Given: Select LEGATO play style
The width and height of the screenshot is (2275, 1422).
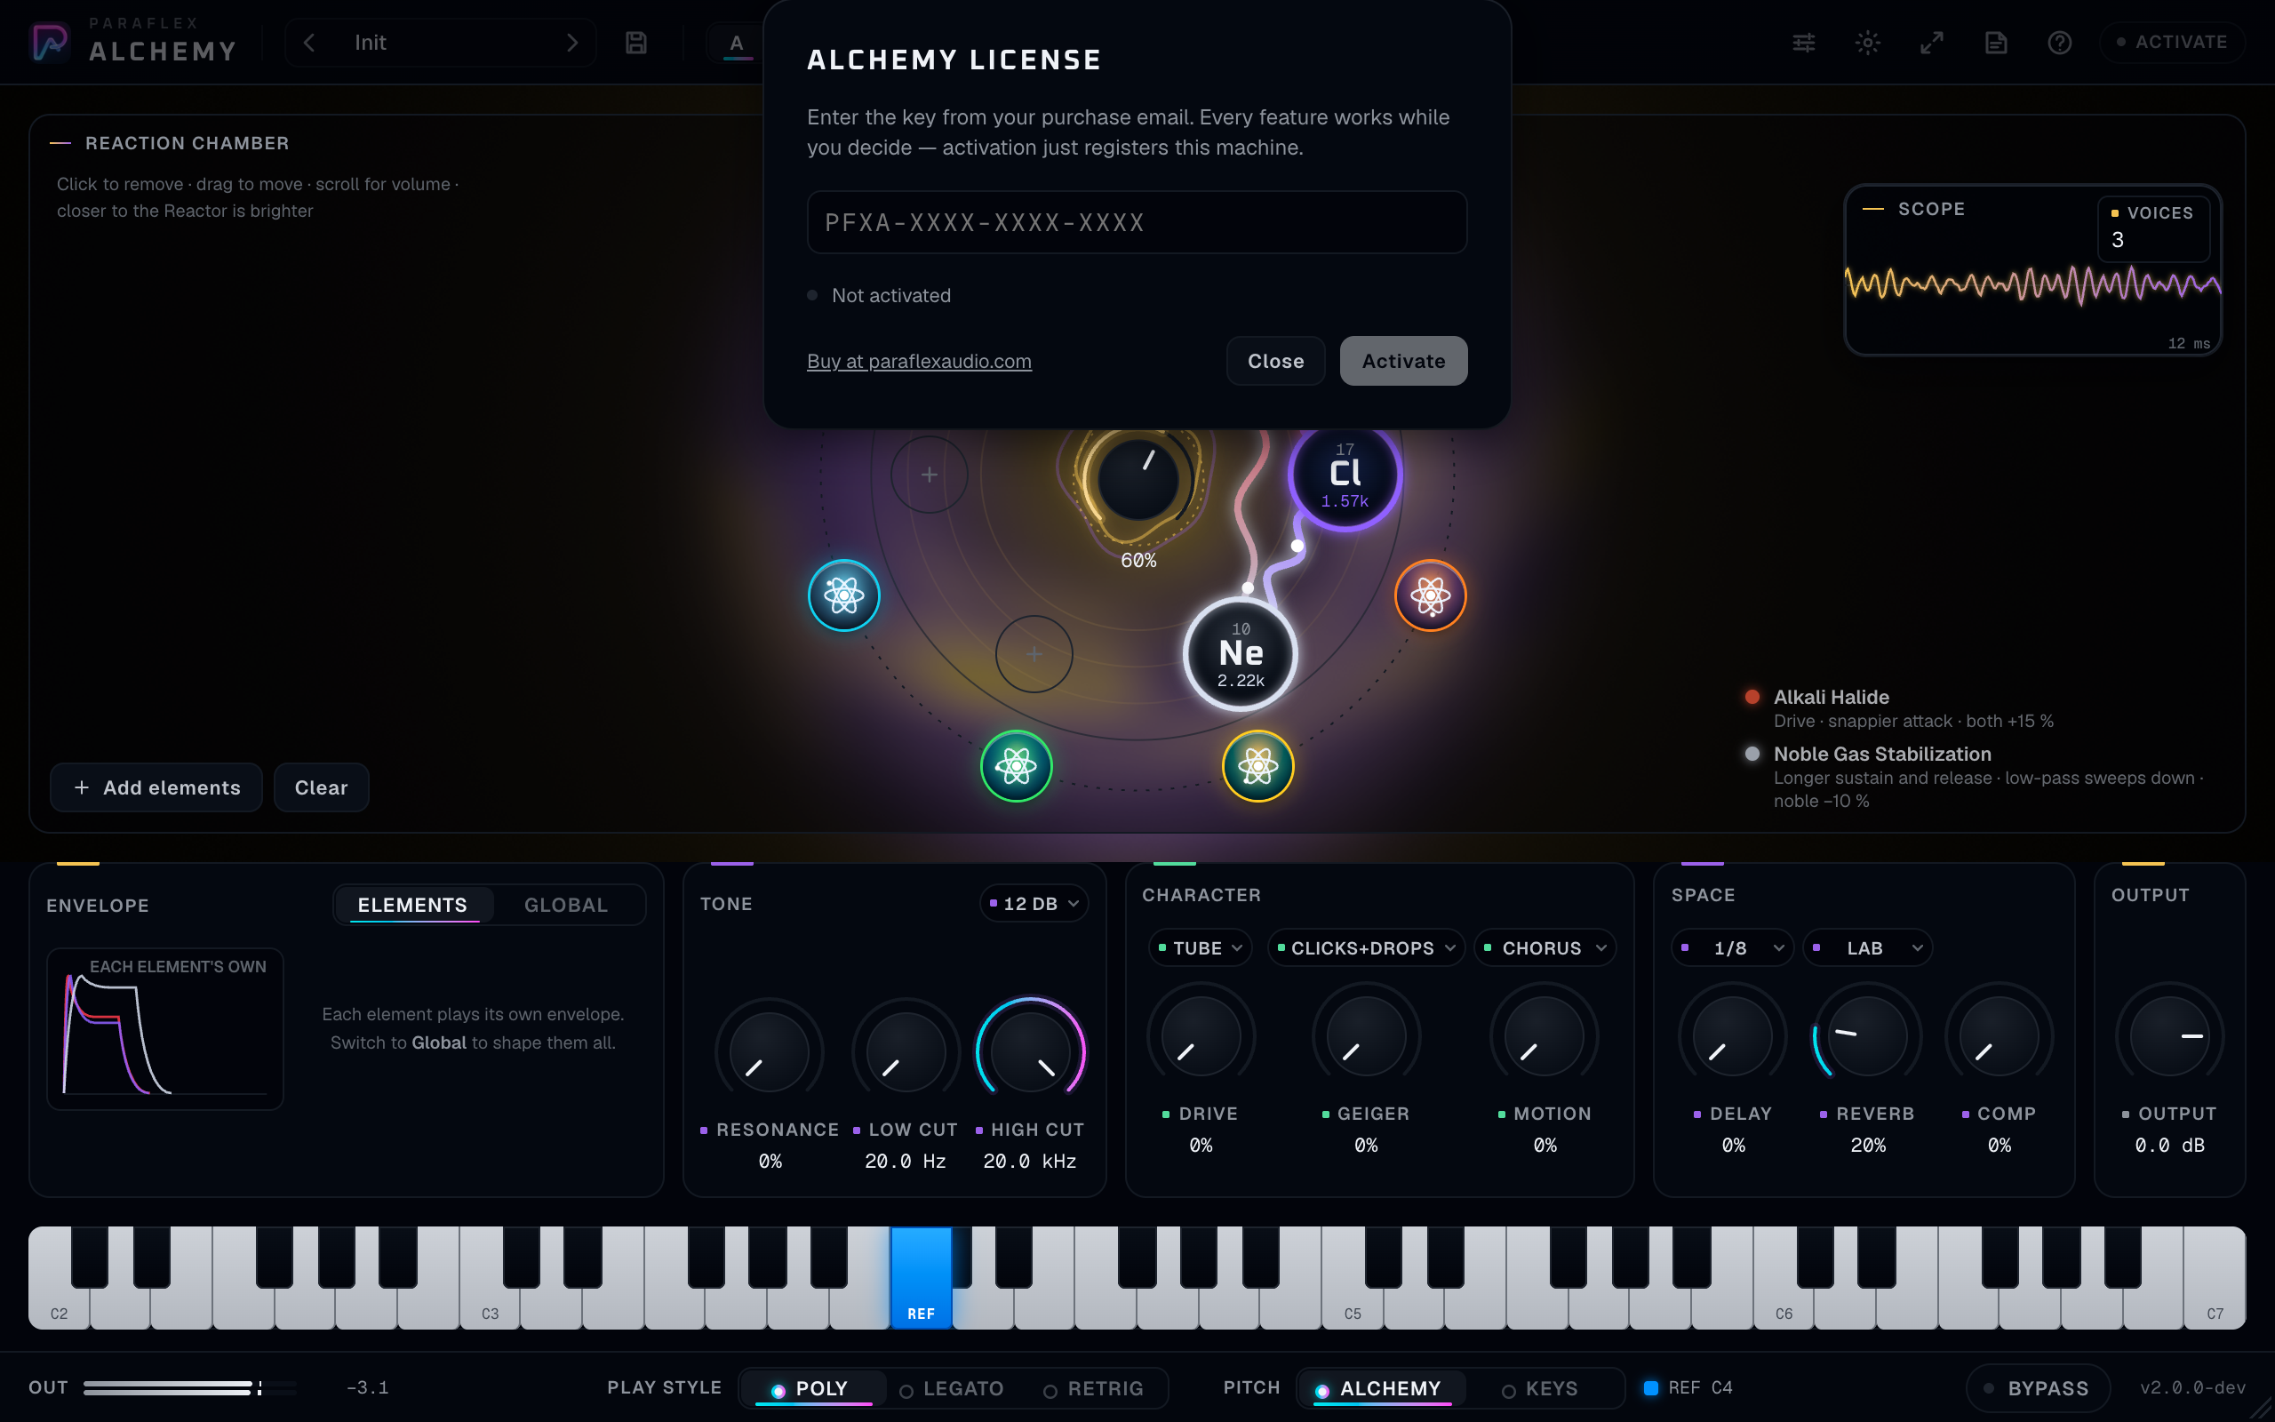Looking at the screenshot, I should [x=952, y=1388].
